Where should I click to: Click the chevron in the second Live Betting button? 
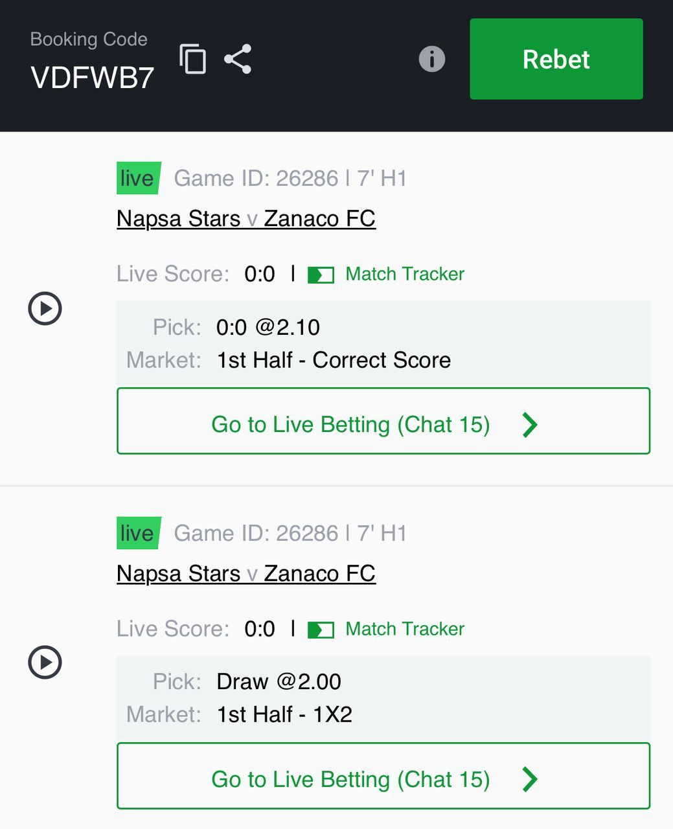530,780
